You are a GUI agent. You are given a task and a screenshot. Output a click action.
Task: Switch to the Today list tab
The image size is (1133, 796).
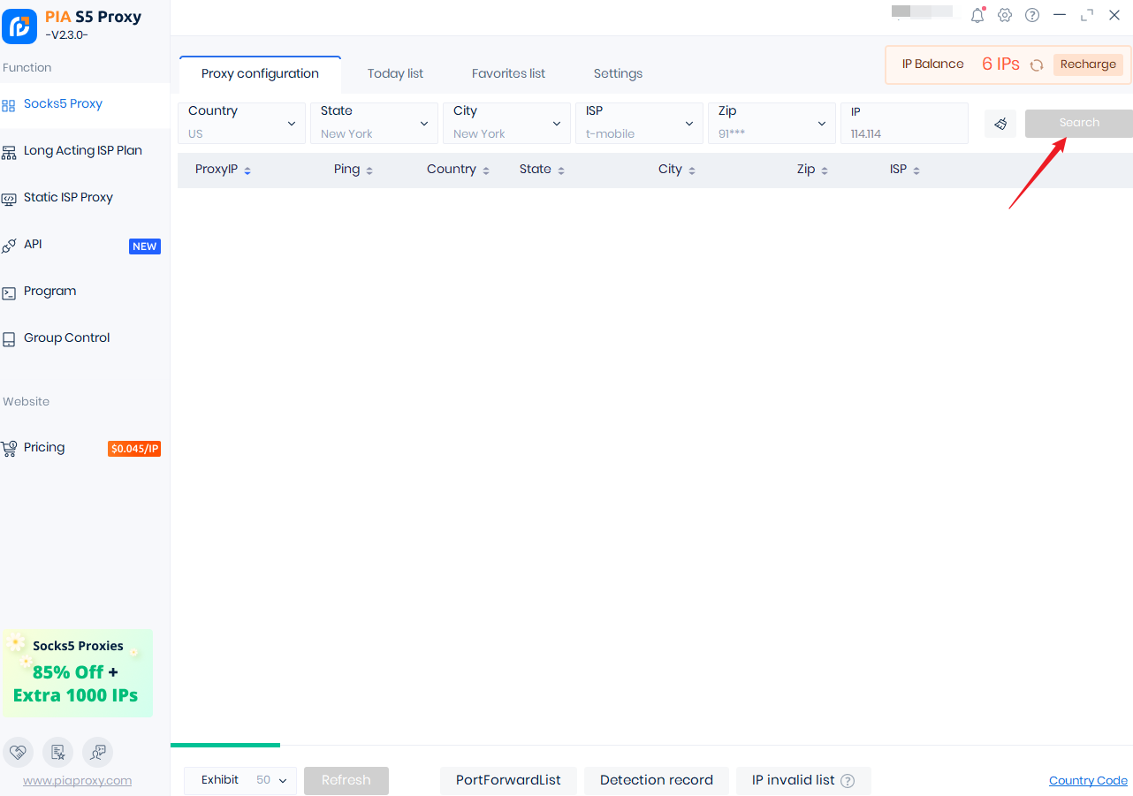[x=395, y=73]
